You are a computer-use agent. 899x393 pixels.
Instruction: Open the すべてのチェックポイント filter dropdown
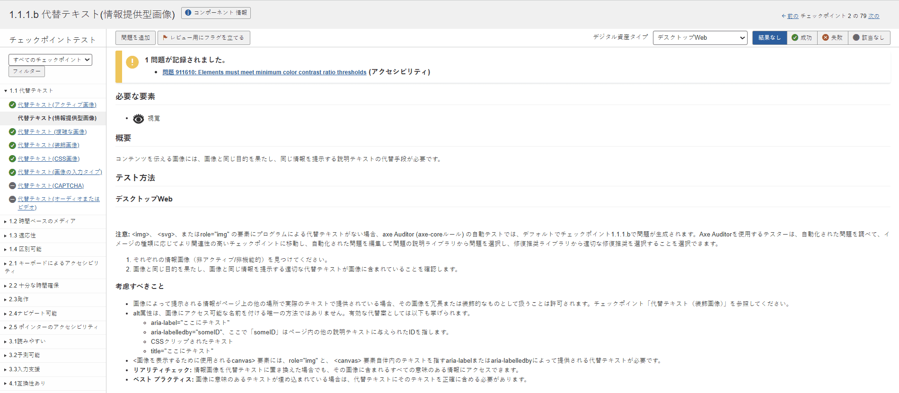(50, 60)
